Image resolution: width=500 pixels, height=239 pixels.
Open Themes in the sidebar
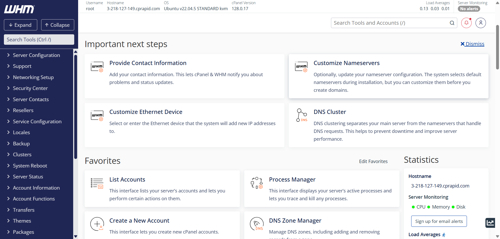[x=22, y=221]
